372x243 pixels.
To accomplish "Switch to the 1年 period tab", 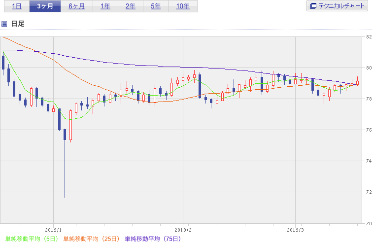I will coord(105,6).
